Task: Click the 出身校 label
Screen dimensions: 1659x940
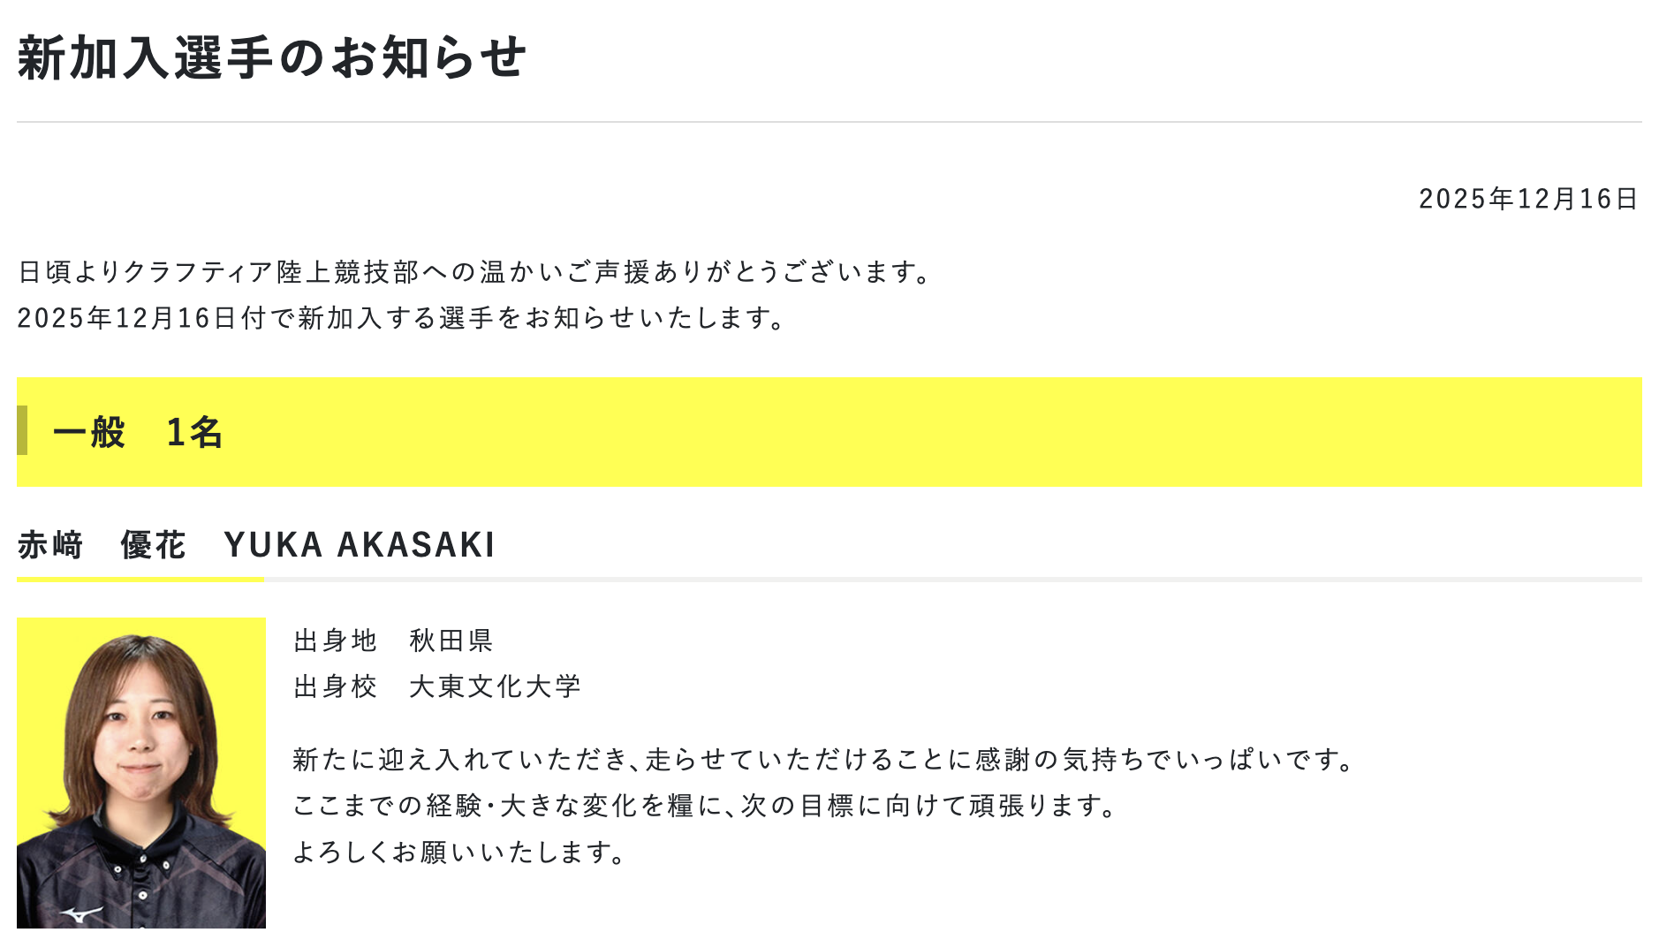Action: [x=336, y=686]
